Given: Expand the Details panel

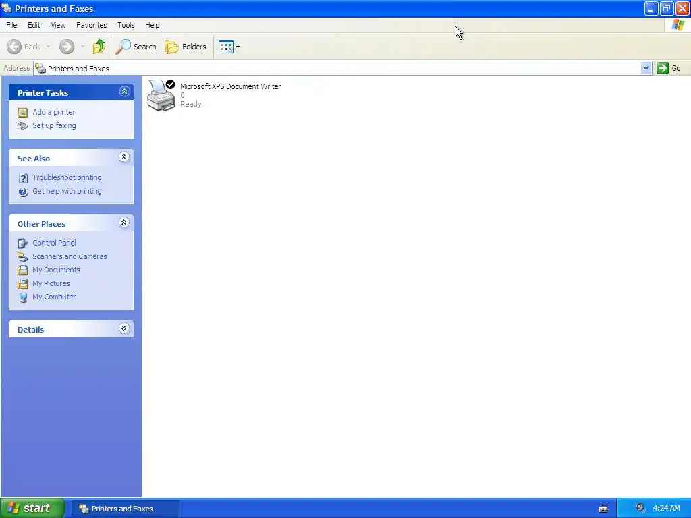Looking at the screenshot, I should click(124, 328).
